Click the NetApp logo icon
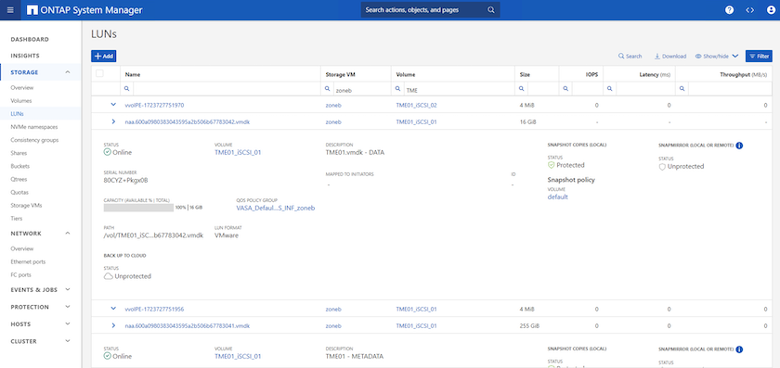Viewport: 780px width, 368px height. point(32,10)
